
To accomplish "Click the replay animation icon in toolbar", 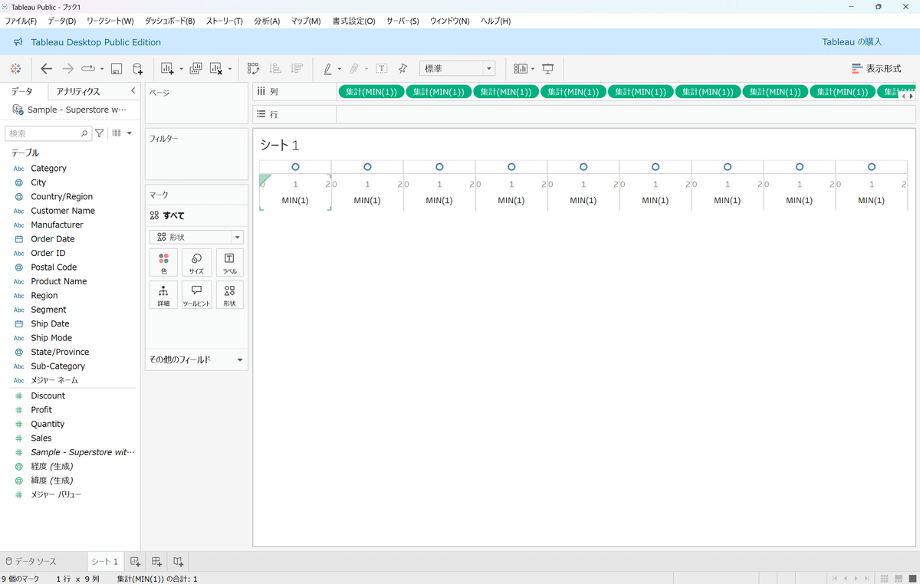I will (x=87, y=69).
